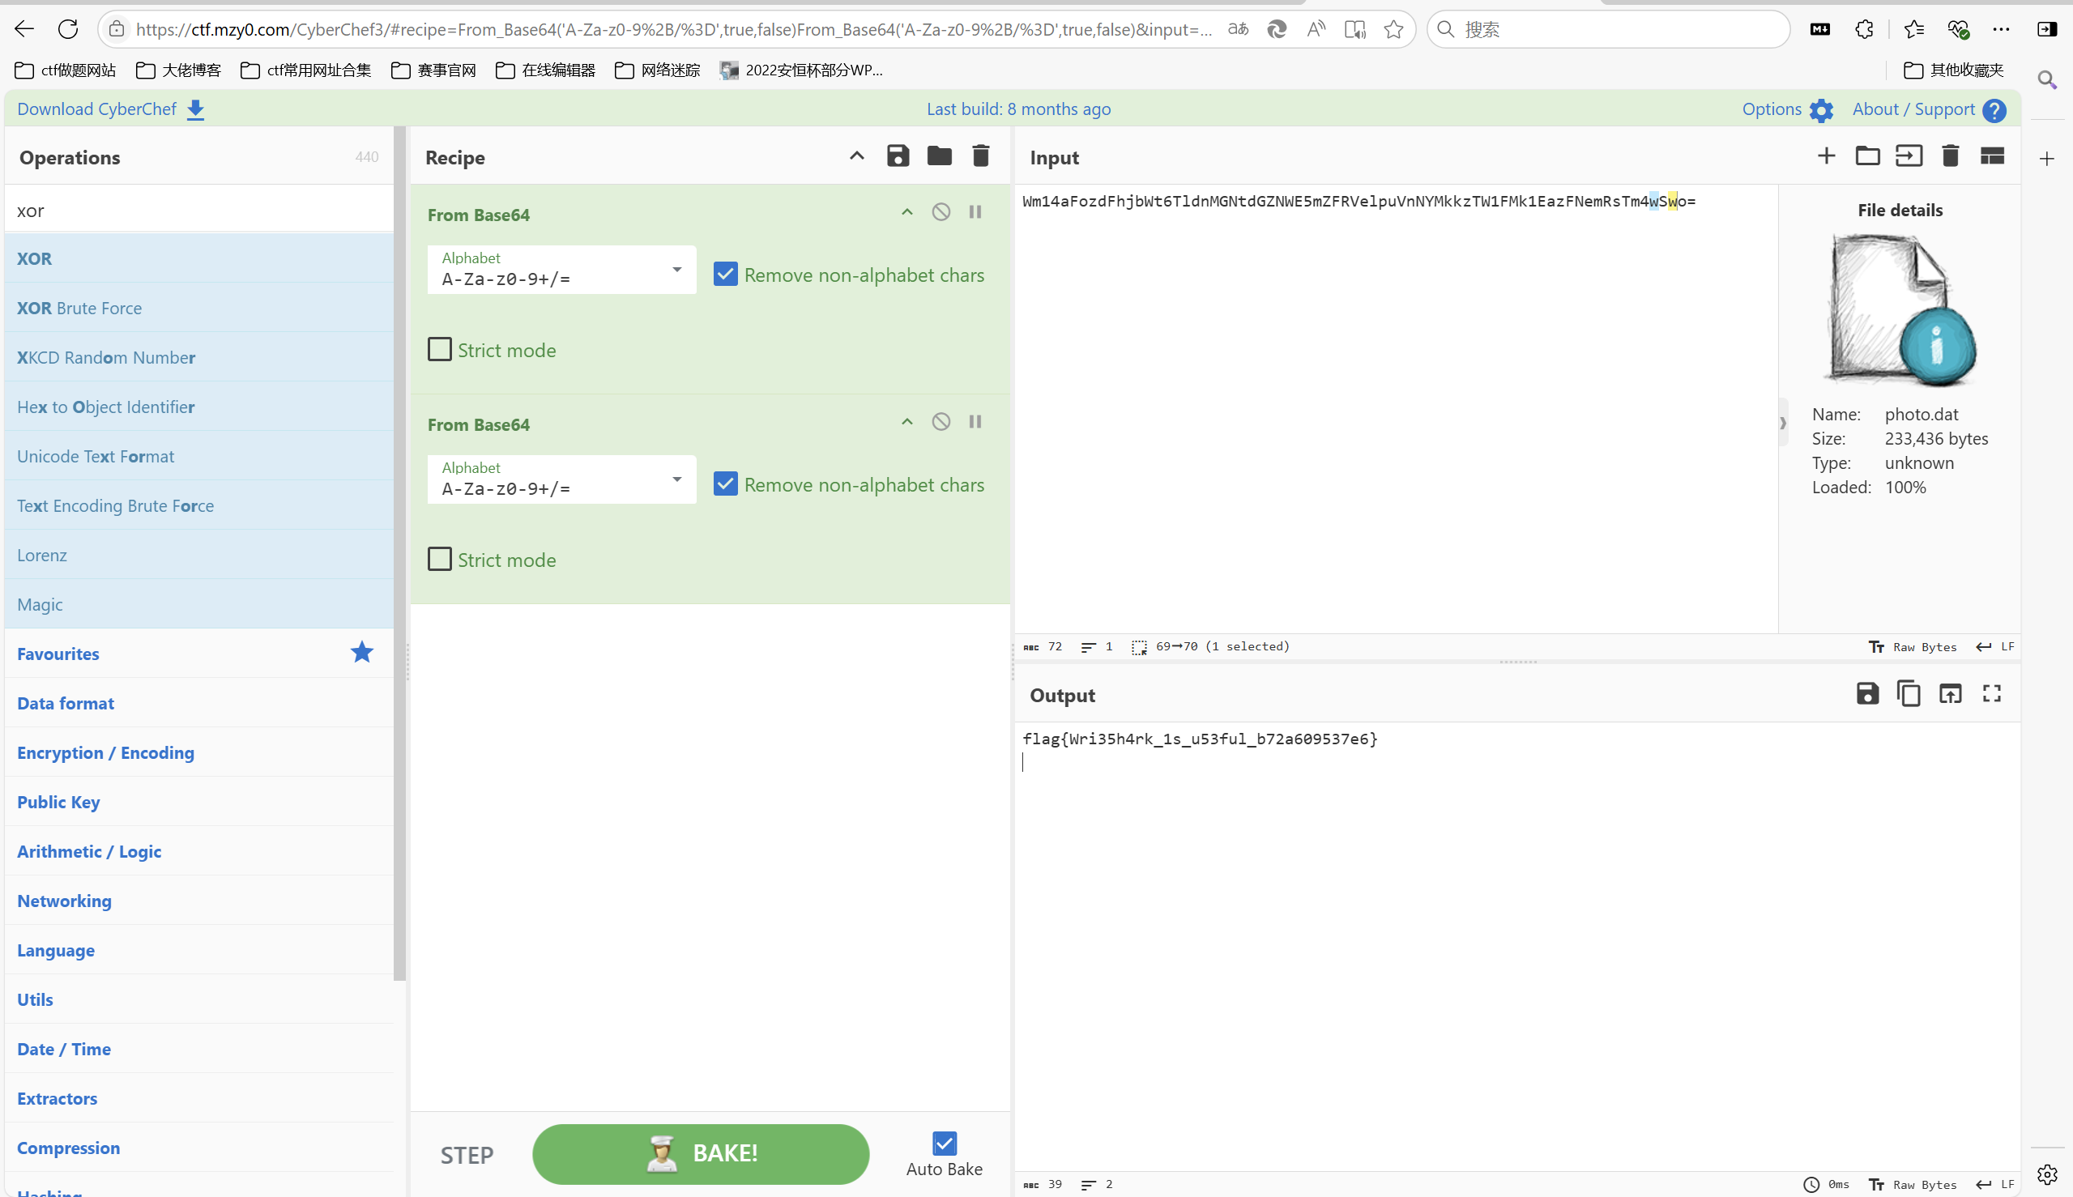Expand the Compression category
The width and height of the screenshot is (2073, 1197).
coord(199,1147)
